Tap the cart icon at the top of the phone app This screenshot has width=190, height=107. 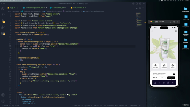176,31
